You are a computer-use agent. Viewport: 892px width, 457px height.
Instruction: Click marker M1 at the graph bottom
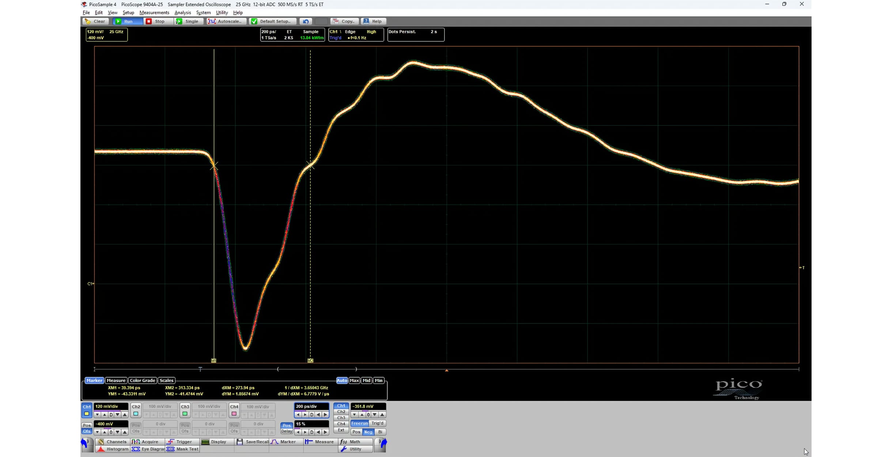pos(214,361)
